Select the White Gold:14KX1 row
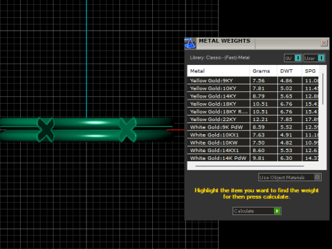This screenshot has width=332, height=249. click(x=253, y=150)
